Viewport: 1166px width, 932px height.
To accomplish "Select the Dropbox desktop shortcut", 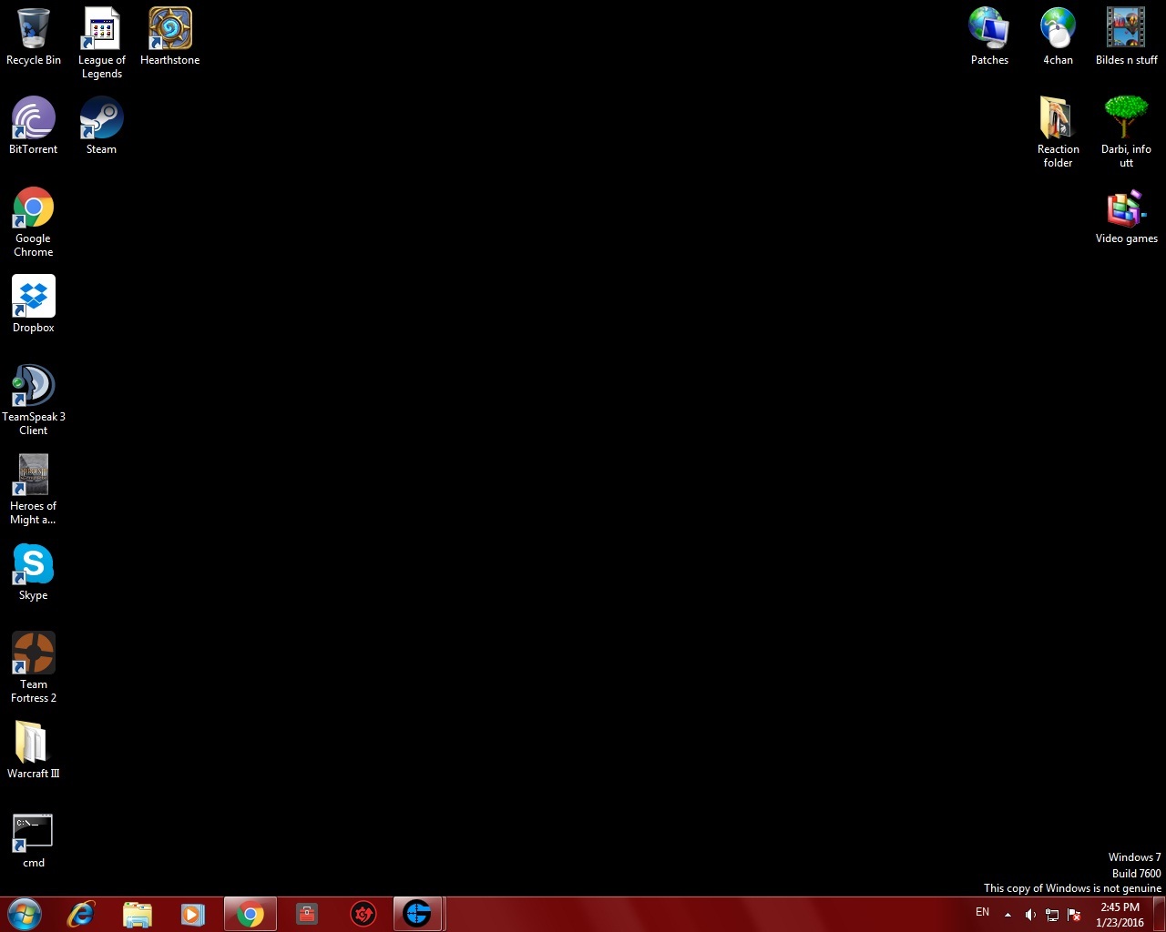I will 33,298.
